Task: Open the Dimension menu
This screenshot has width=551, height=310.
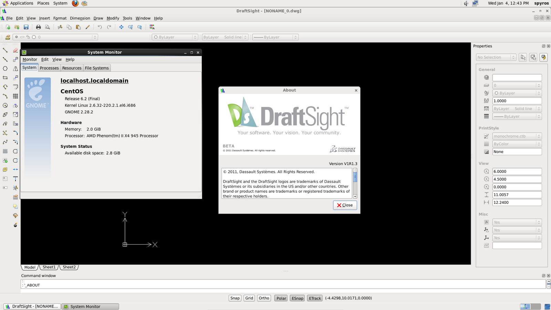Action: (80, 18)
